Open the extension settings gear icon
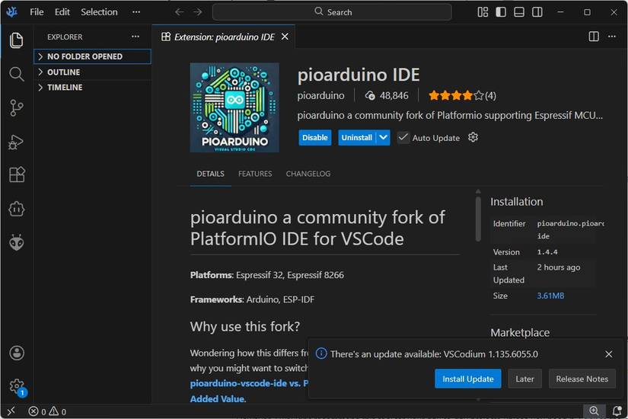This screenshot has width=628, height=419. tap(473, 137)
